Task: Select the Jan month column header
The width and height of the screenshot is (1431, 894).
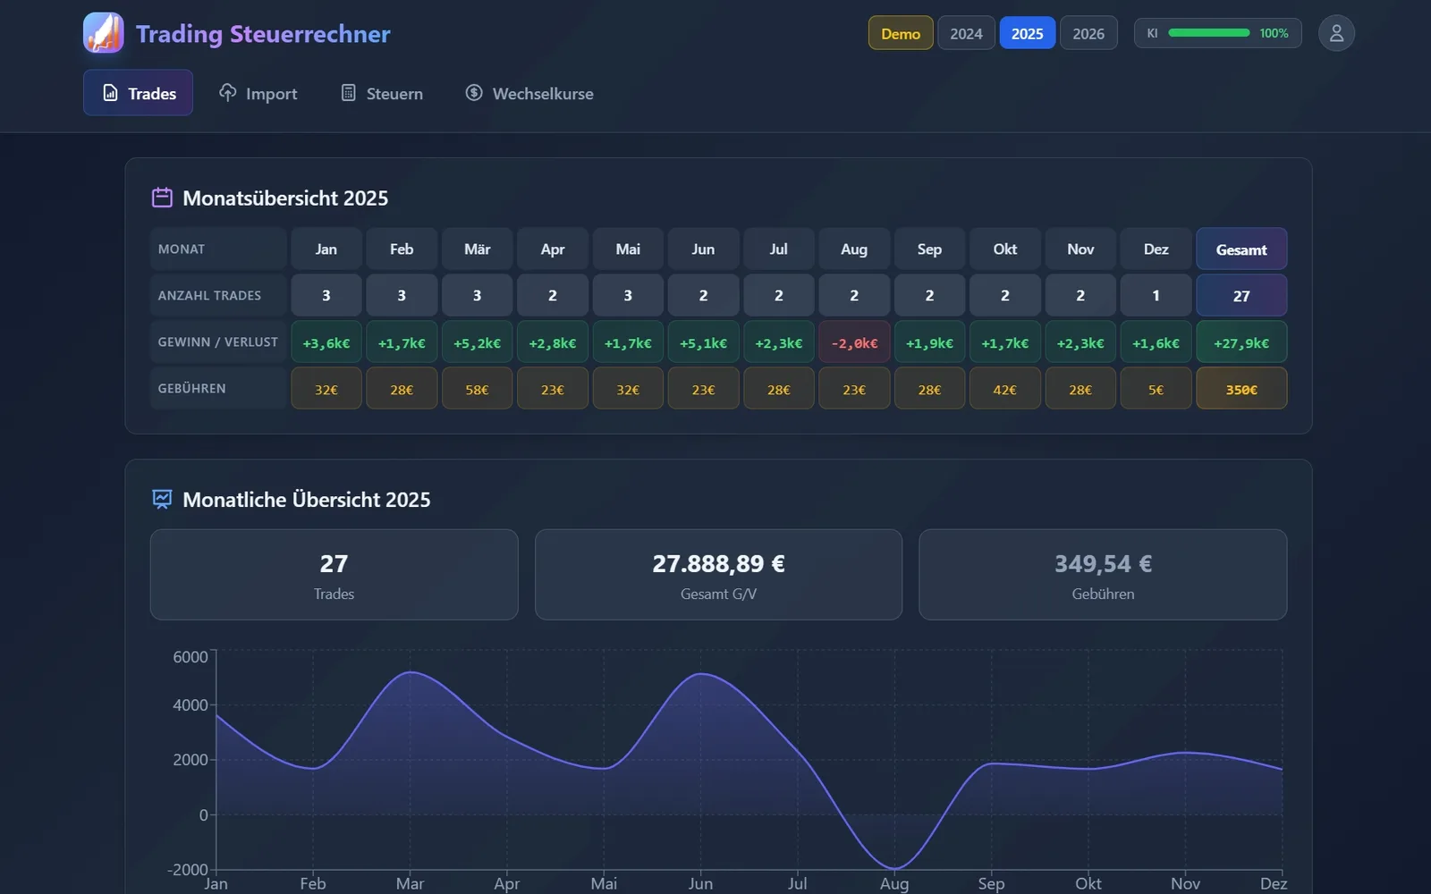Action: pyautogui.click(x=326, y=249)
